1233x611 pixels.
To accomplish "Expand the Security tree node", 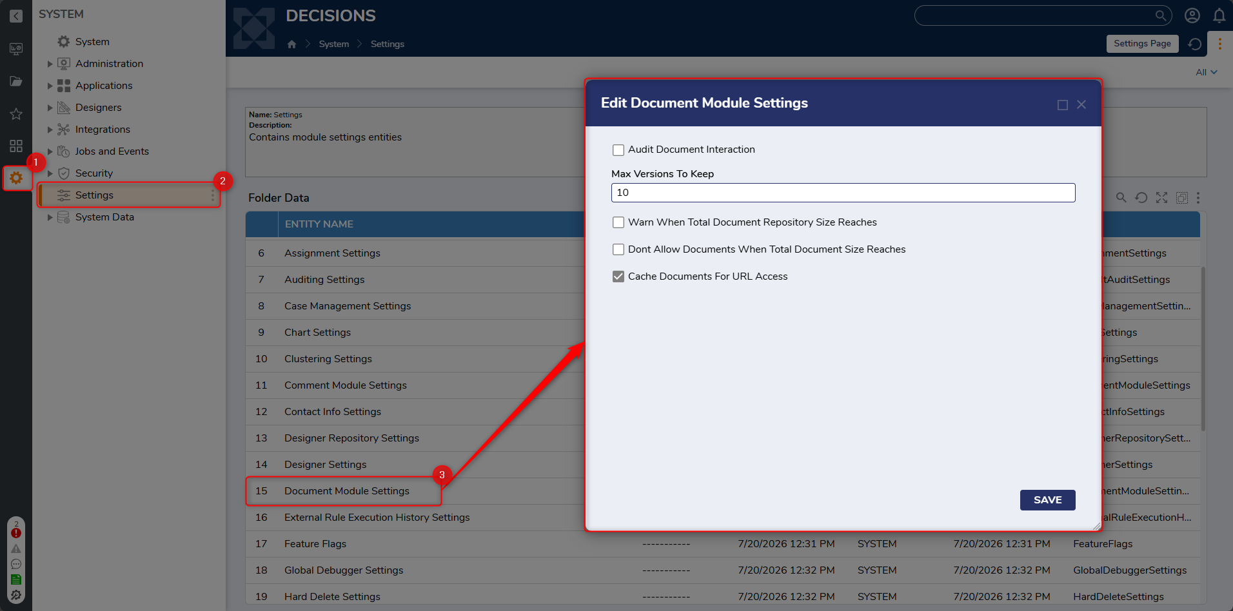I will (x=50, y=173).
